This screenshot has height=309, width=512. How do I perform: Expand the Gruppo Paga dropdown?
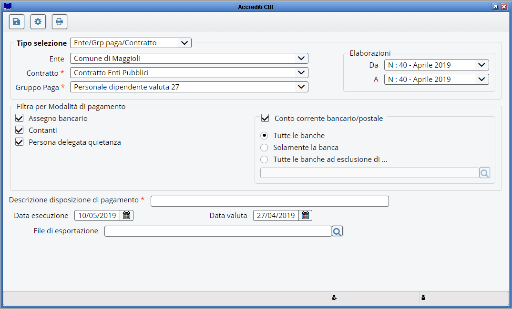(189, 87)
